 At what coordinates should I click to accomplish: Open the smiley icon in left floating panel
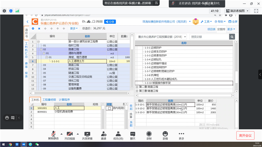(x=7, y=118)
